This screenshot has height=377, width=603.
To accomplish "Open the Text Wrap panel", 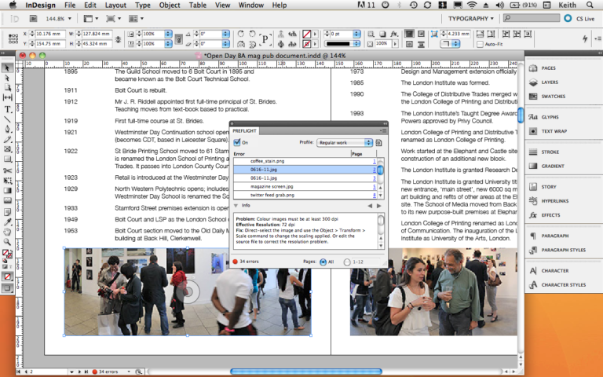I will pos(554,130).
